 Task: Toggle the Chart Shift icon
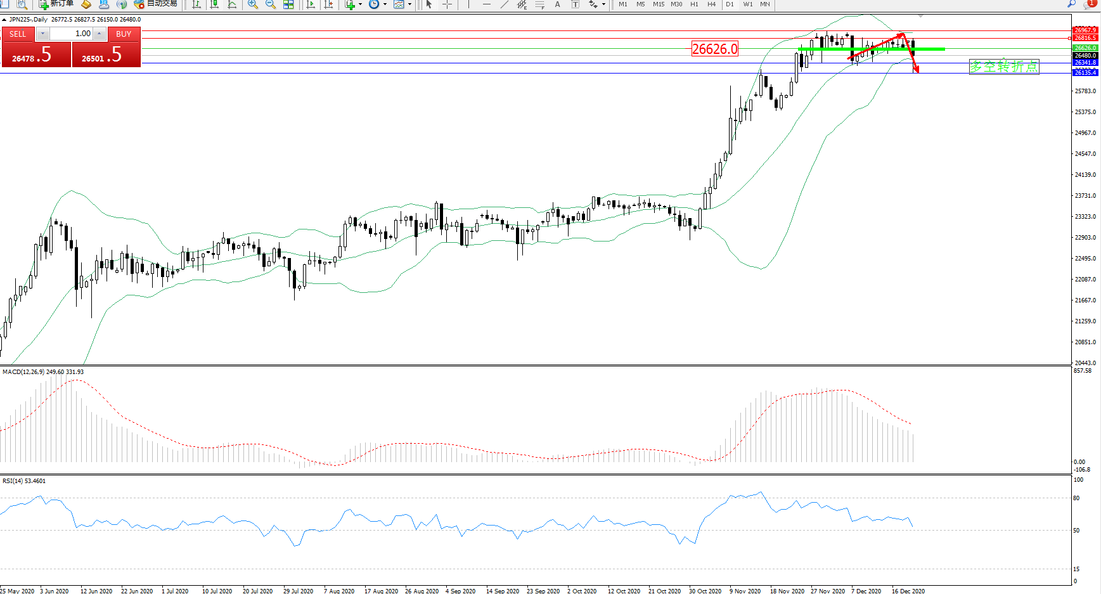328,4
